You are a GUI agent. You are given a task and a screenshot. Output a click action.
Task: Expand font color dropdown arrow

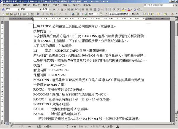[x=132, y=10]
